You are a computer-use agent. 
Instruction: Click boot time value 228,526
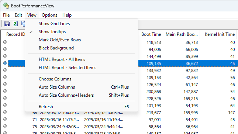(154, 99)
